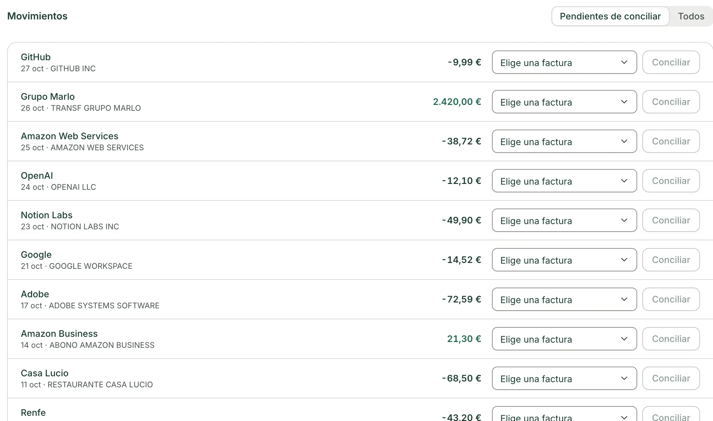This screenshot has width=713, height=421.
Task: Reconcile the Amazon Web Services charge
Action: (x=671, y=141)
